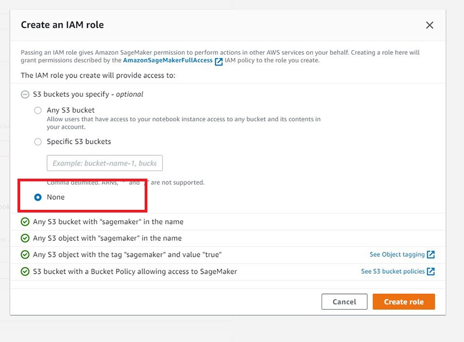The width and height of the screenshot is (464, 342).
Task: Click the green check icon on the sagemaker bucket row
Action: click(25, 222)
